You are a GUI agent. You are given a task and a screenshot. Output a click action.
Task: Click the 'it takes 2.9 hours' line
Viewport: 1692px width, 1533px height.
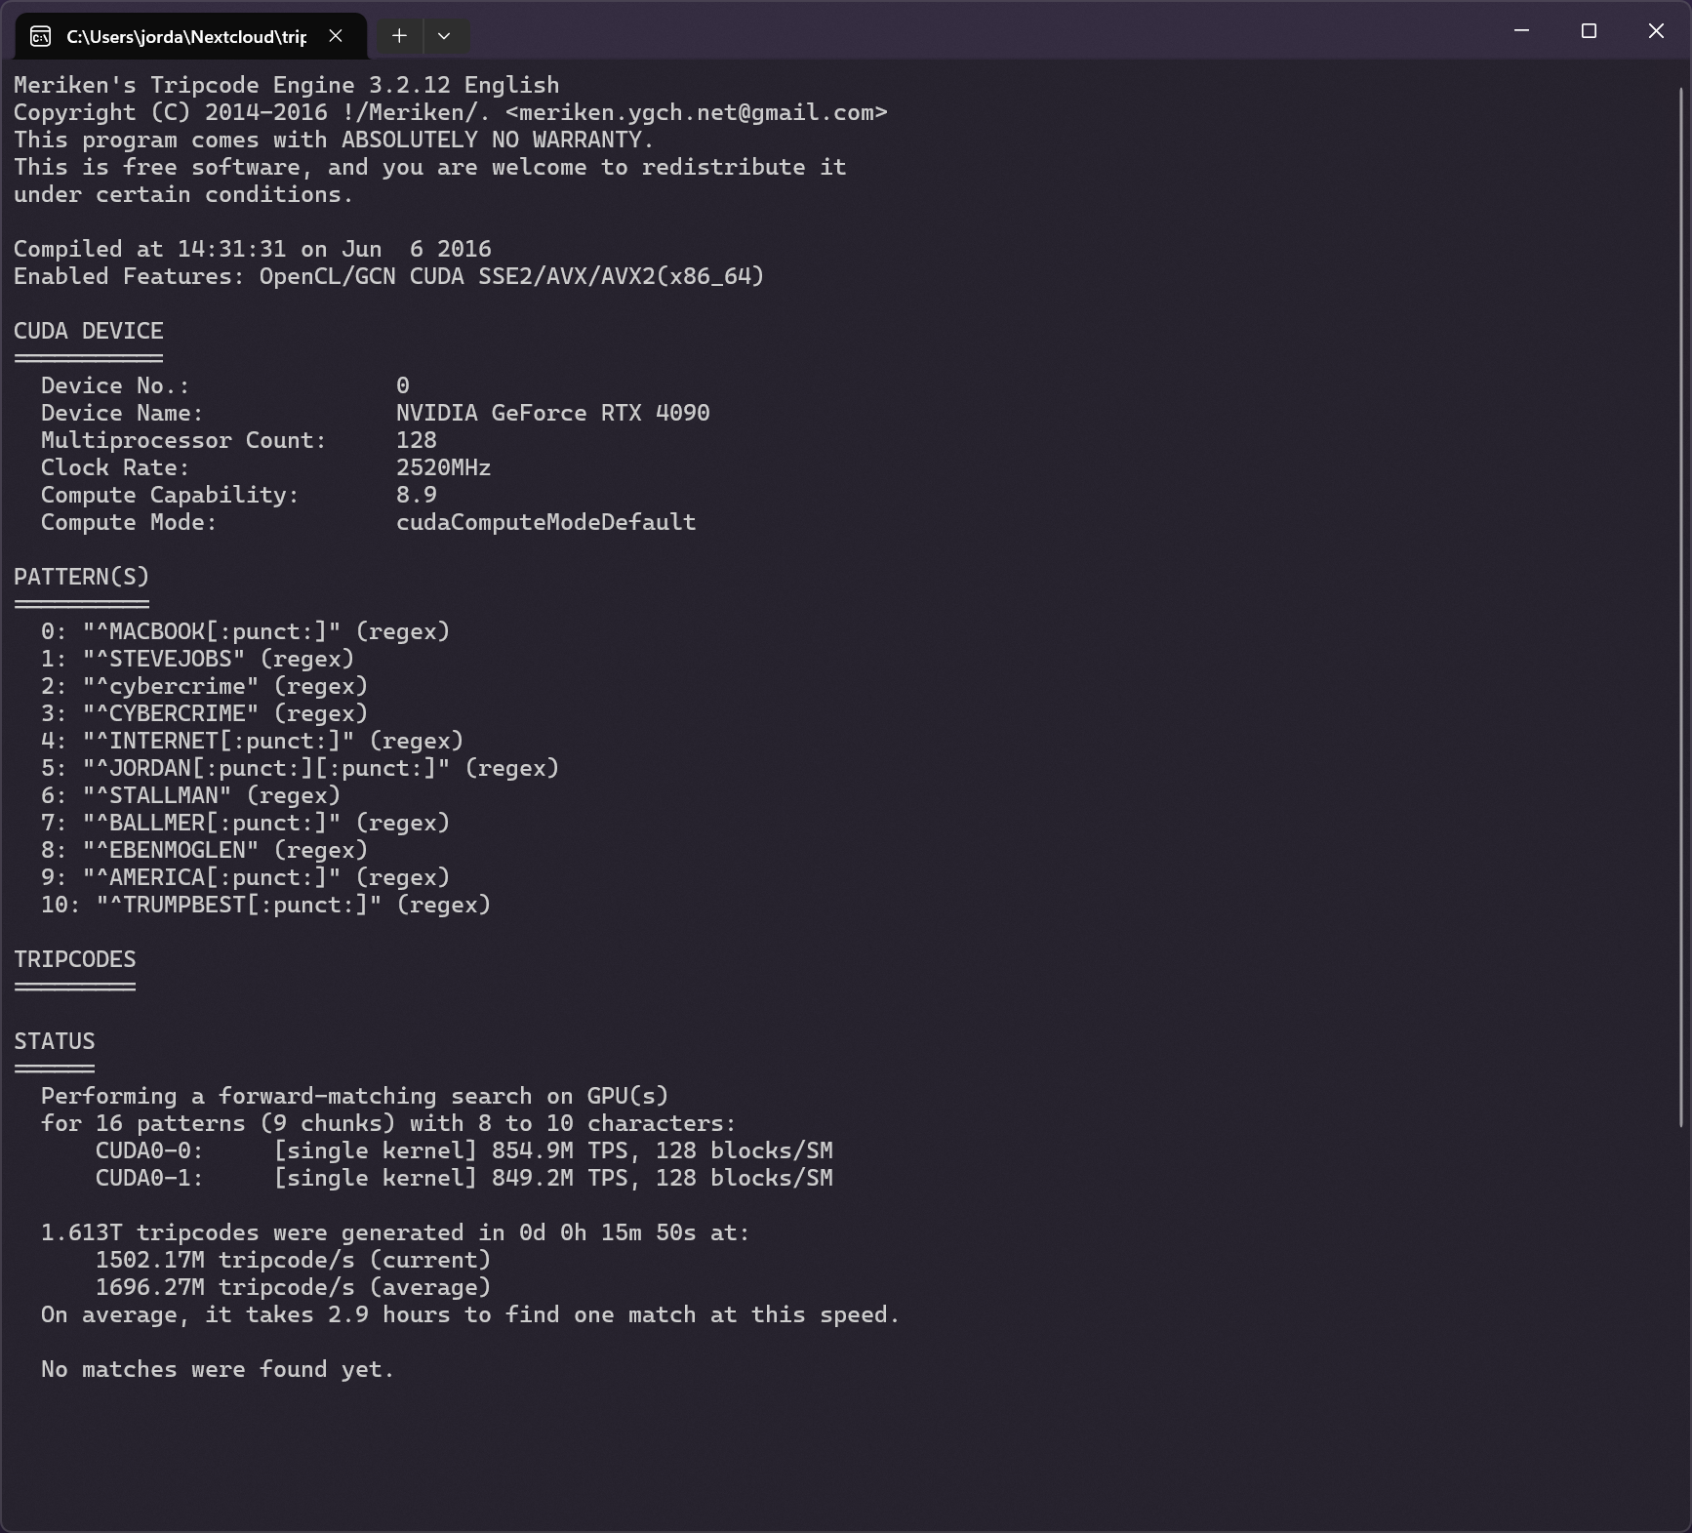click(x=471, y=1315)
